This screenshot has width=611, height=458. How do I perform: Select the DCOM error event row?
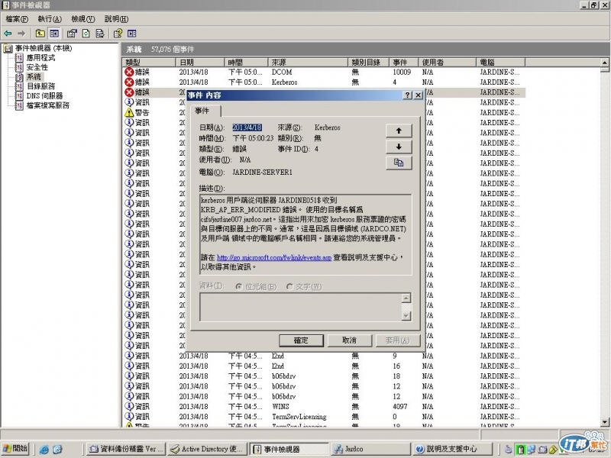pyautogui.click(x=323, y=72)
